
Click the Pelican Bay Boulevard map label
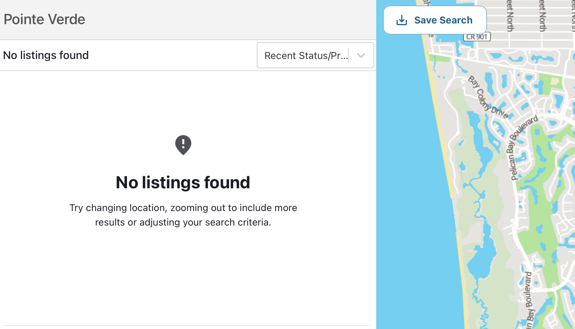tap(522, 148)
